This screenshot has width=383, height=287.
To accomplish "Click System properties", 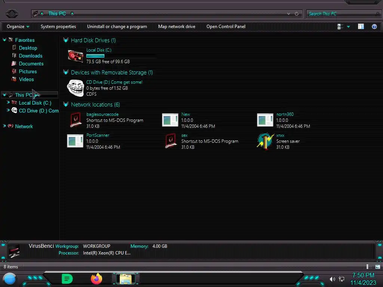I will pos(58,27).
